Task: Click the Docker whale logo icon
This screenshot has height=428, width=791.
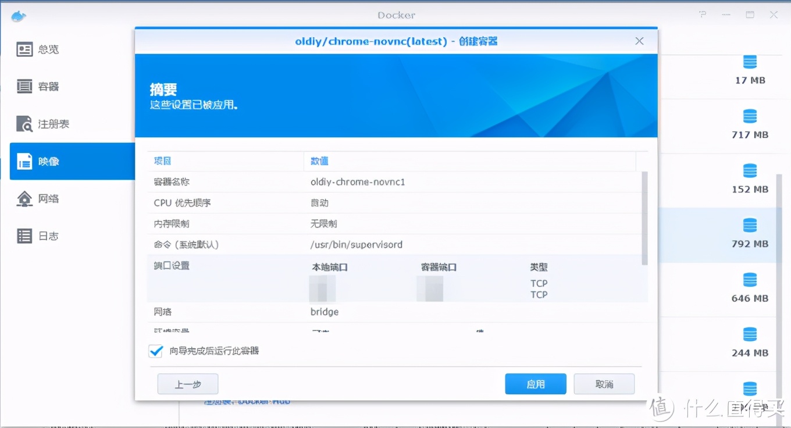Action: (19, 15)
